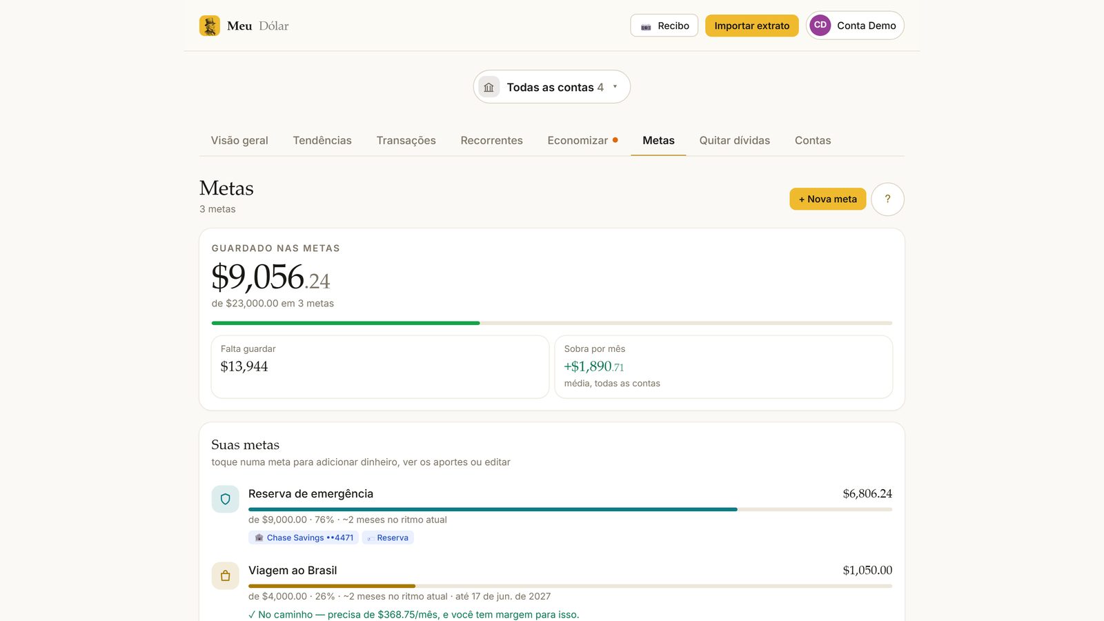
Task: Go to the Visão geral tab
Action: 239,140
